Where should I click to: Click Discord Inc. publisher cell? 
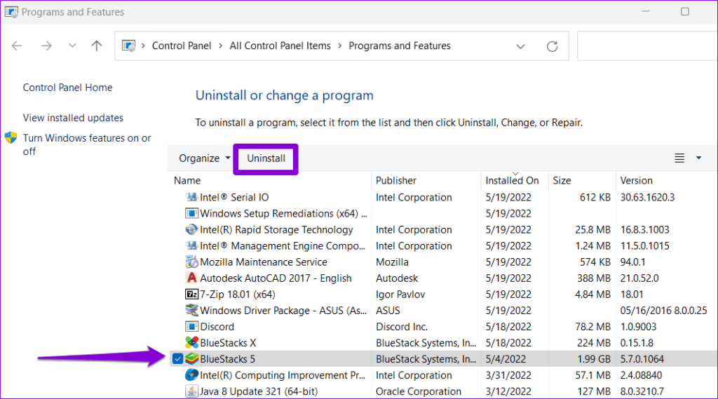(402, 327)
